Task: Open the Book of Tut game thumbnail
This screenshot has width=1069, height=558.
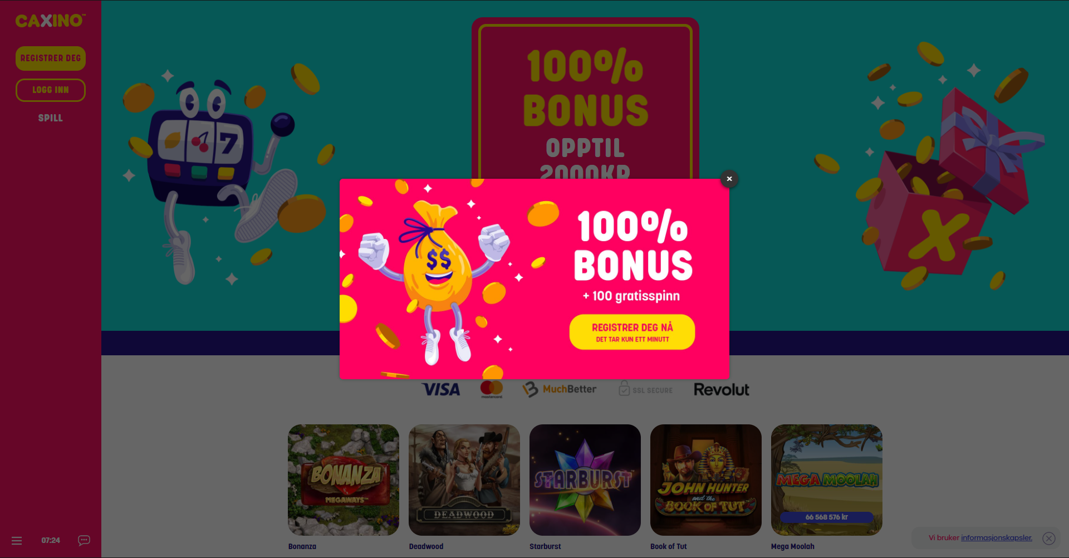Action: 706,480
